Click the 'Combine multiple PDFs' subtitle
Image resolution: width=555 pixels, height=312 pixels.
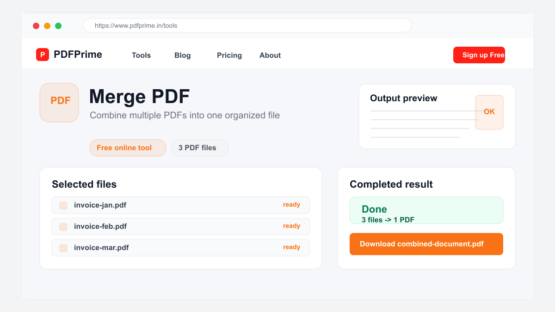185,115
